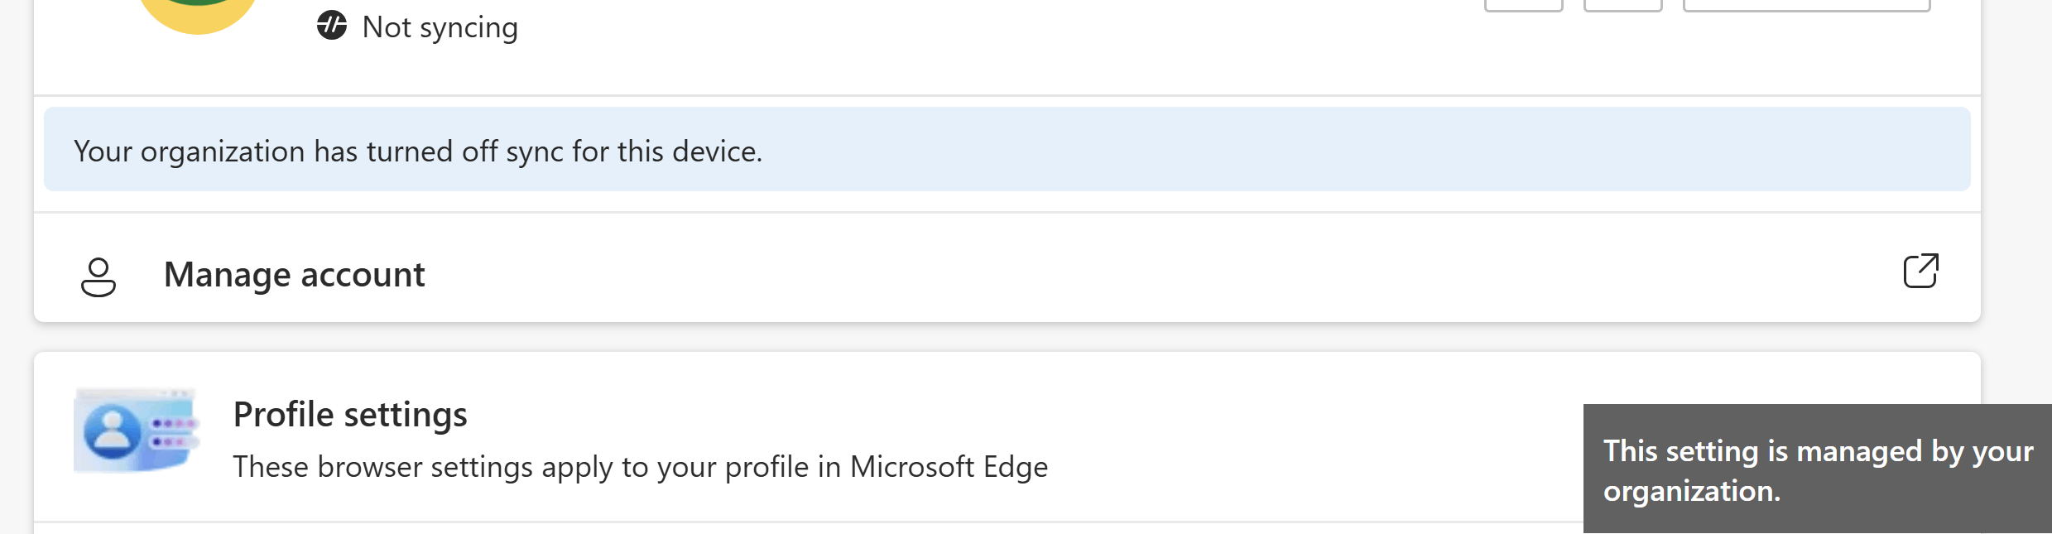Select the Manage account label
This screenshot has width=2052, height=534.
tap(294, 275)
